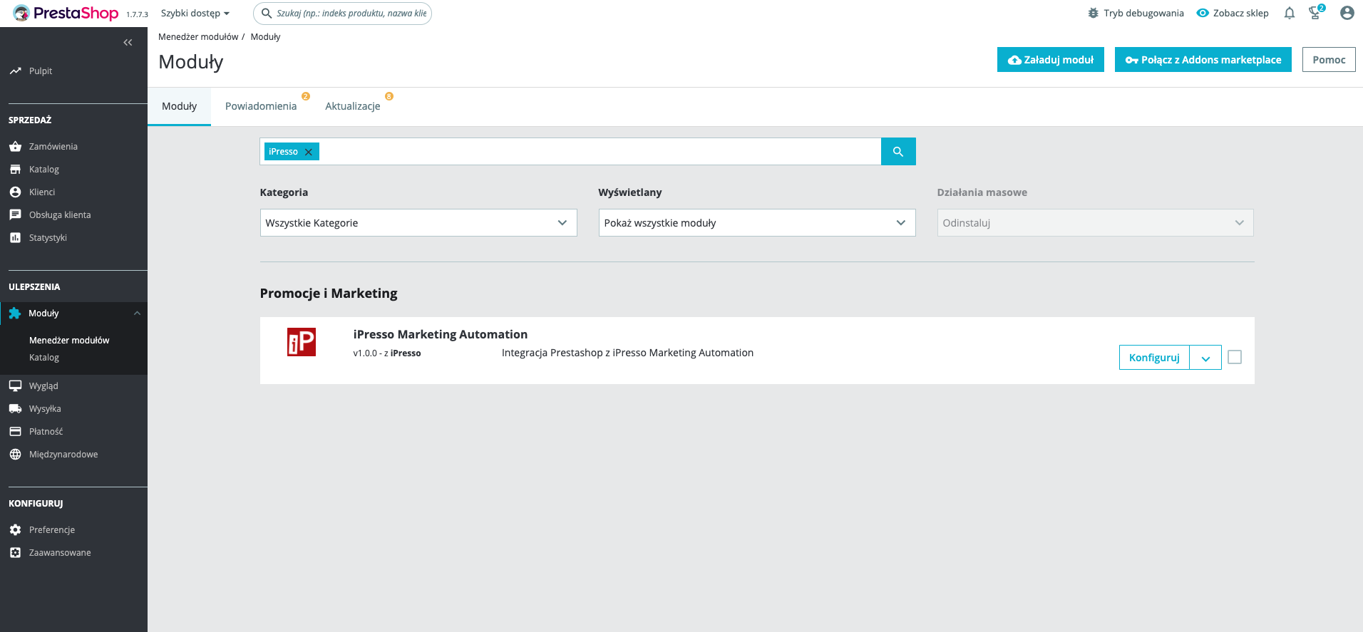Click the iPresso module logo
The image size is (1363, 632).
(x=302, y=342)
